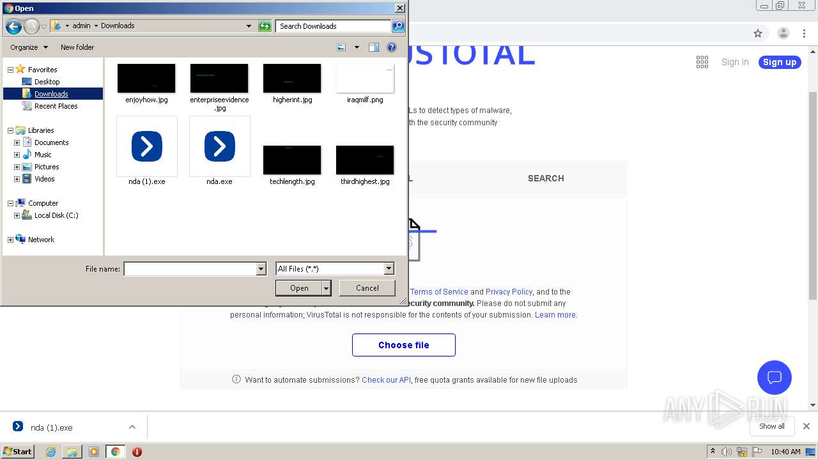Click the network tray icon
Viewport: 818px width, 460px height.
742,452
